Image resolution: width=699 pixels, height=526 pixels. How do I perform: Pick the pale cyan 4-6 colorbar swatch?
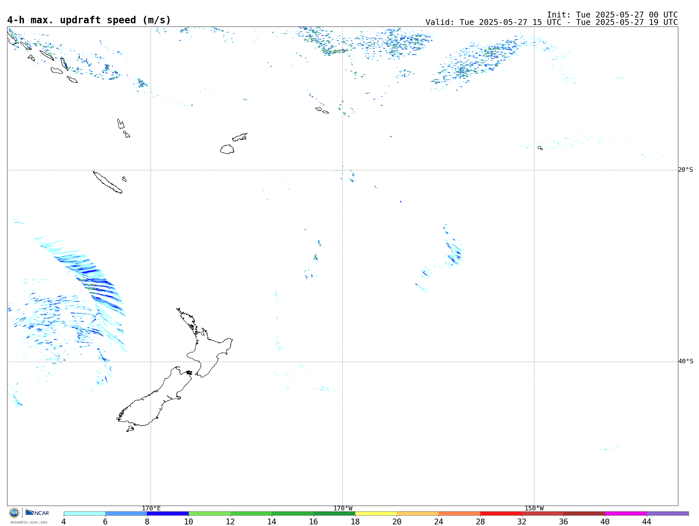(x=84, y=514)
